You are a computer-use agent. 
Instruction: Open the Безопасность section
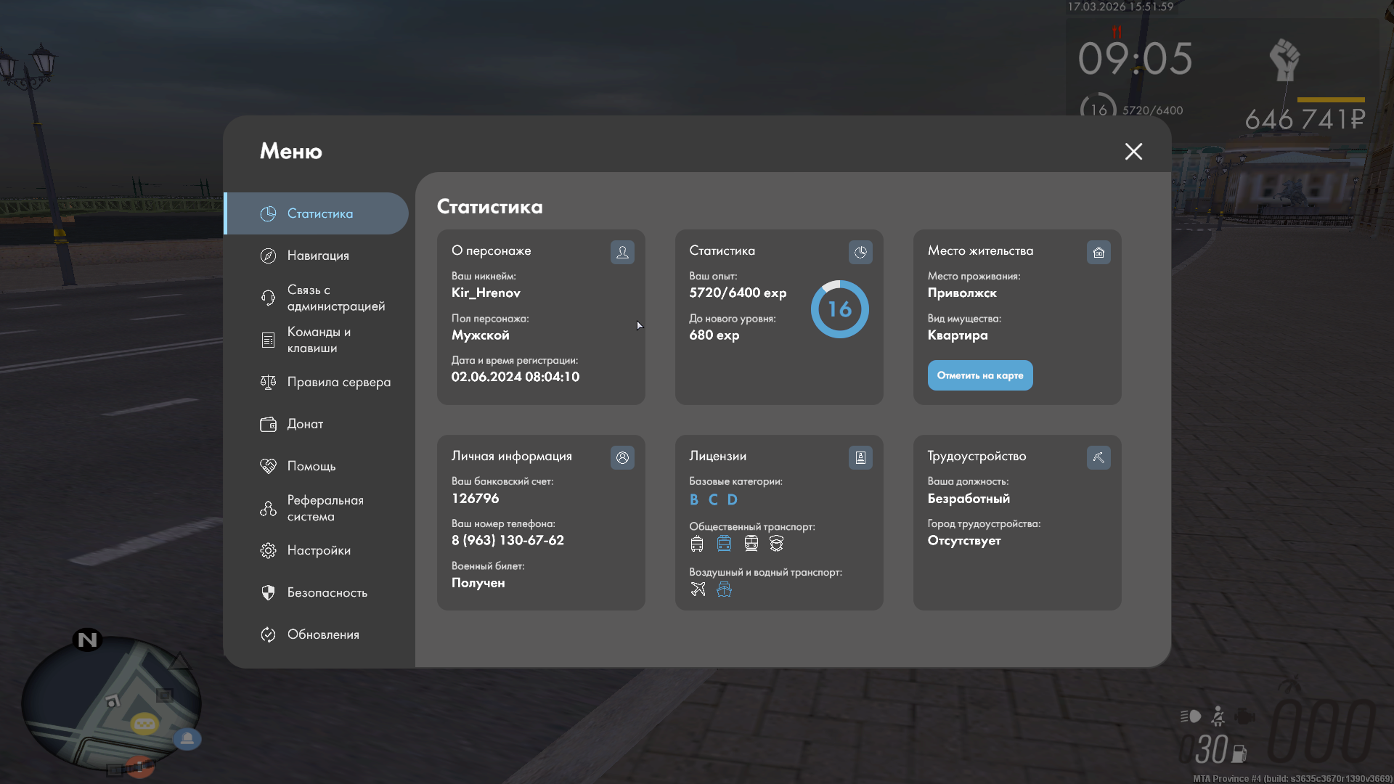click(327, 592)
